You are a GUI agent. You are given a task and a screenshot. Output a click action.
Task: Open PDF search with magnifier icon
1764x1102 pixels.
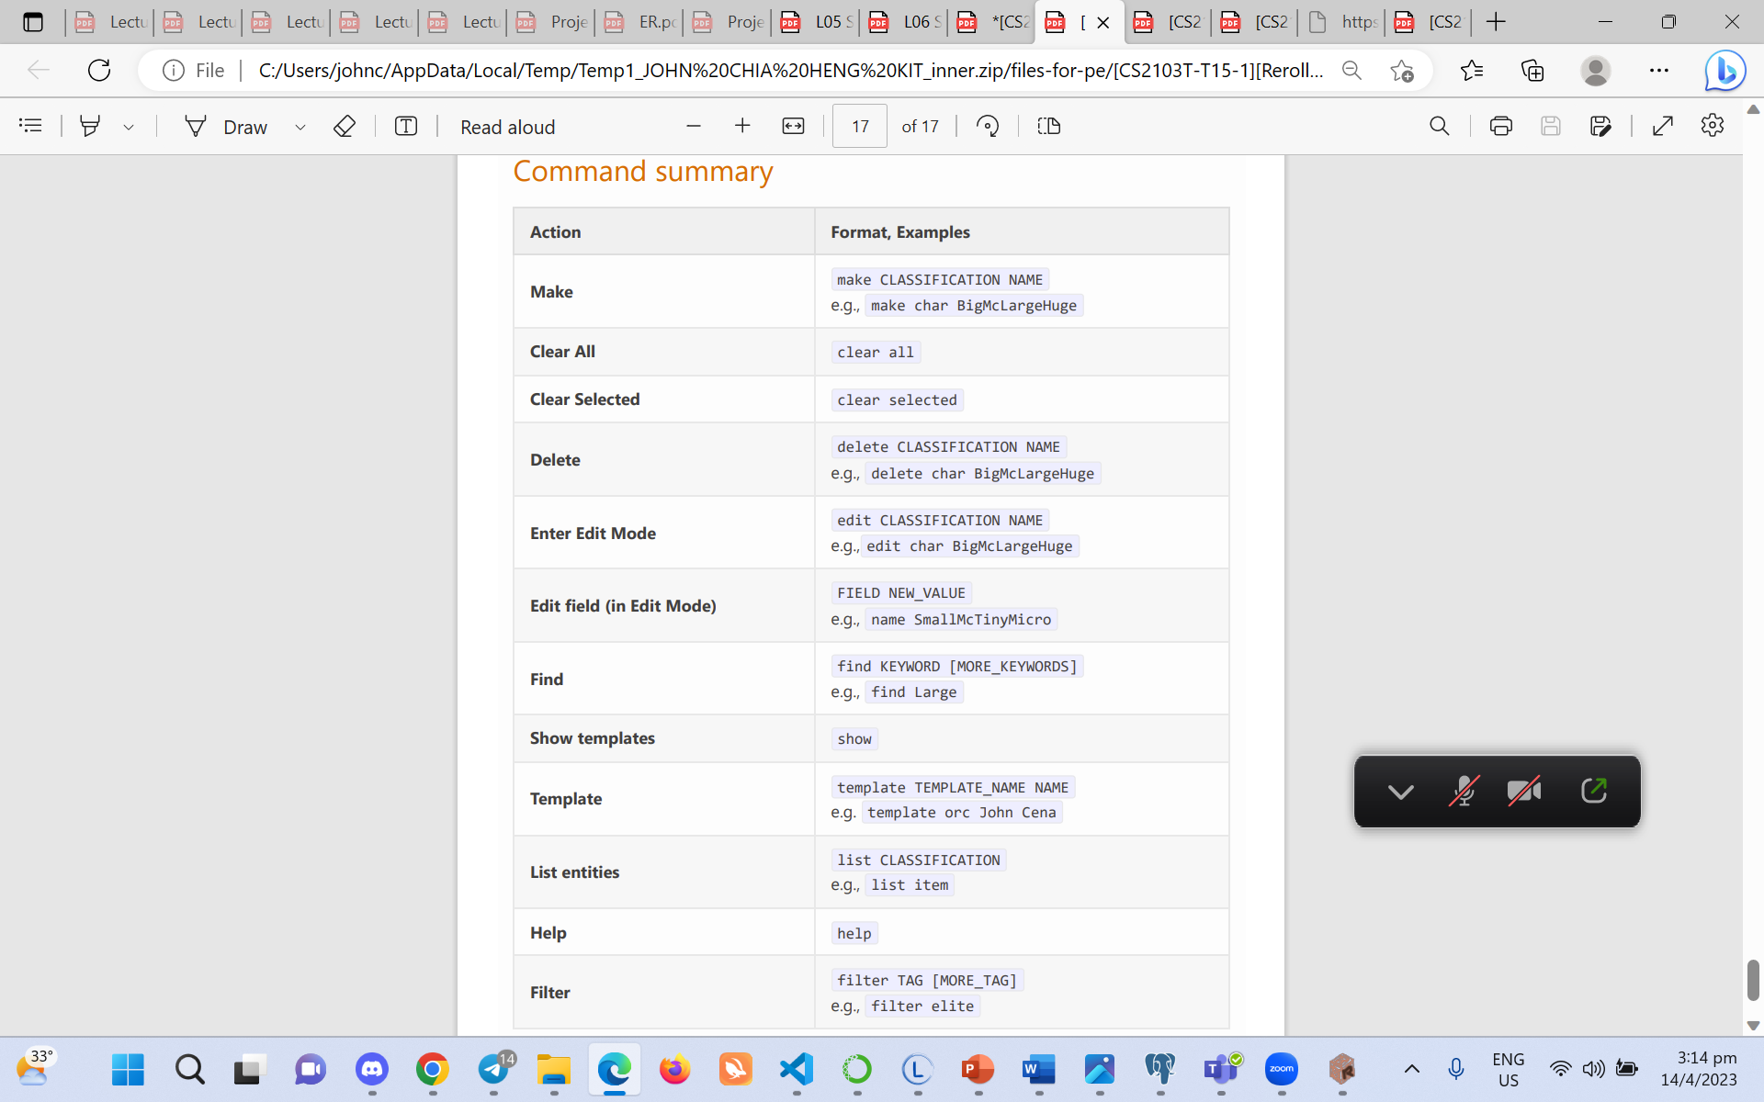tap(1439, 126)
